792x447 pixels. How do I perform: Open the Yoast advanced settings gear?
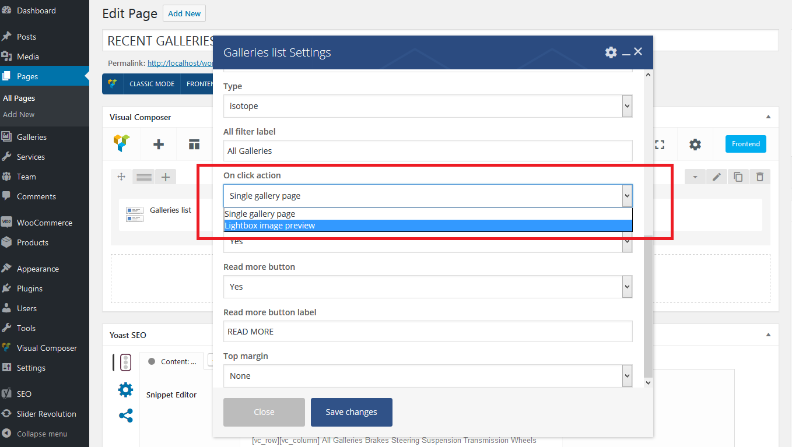tap(125, 389)
